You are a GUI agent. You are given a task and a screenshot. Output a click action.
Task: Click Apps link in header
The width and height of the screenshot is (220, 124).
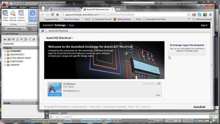pos(71,25)
